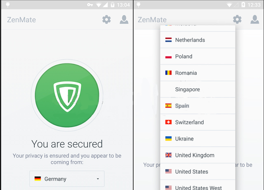The width and height of the screenshot is (264, 190).
Task: Select Ukraine as VPN location
Action: tap(198, 138)
